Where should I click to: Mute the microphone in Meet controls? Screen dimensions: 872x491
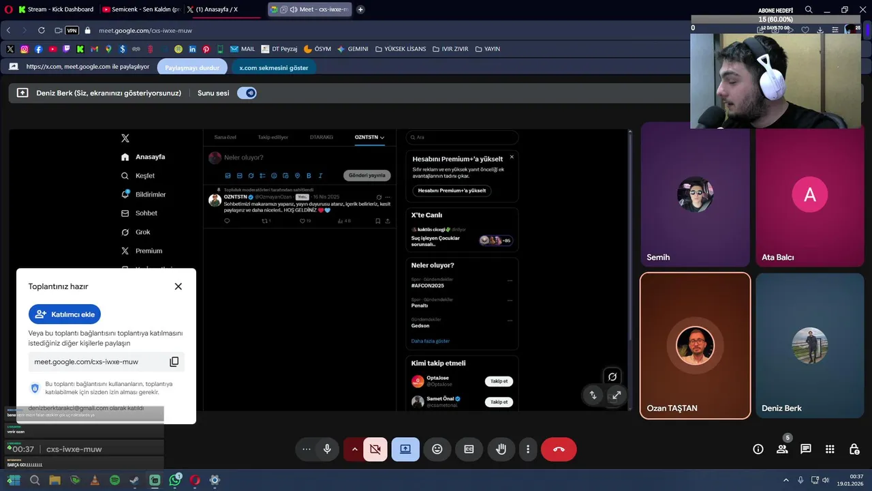click(x=327, y=449)
